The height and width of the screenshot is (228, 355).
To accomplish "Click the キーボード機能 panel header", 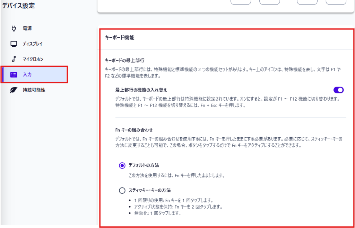I will [x=119, y=38].
